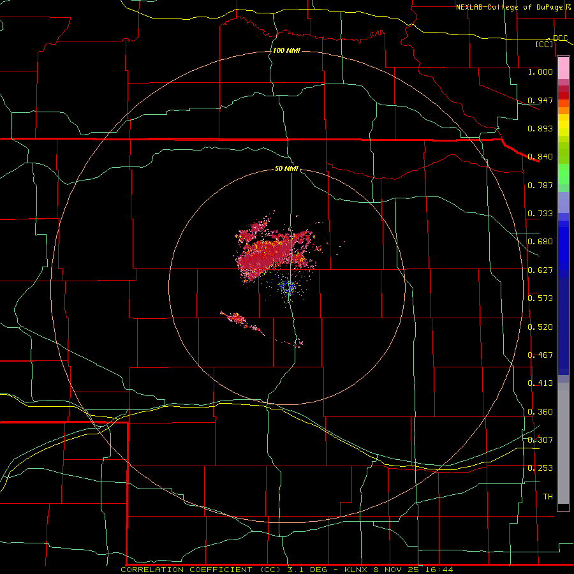Select the 0.360 scale value

pyautogui.click(x=540, y=412)
